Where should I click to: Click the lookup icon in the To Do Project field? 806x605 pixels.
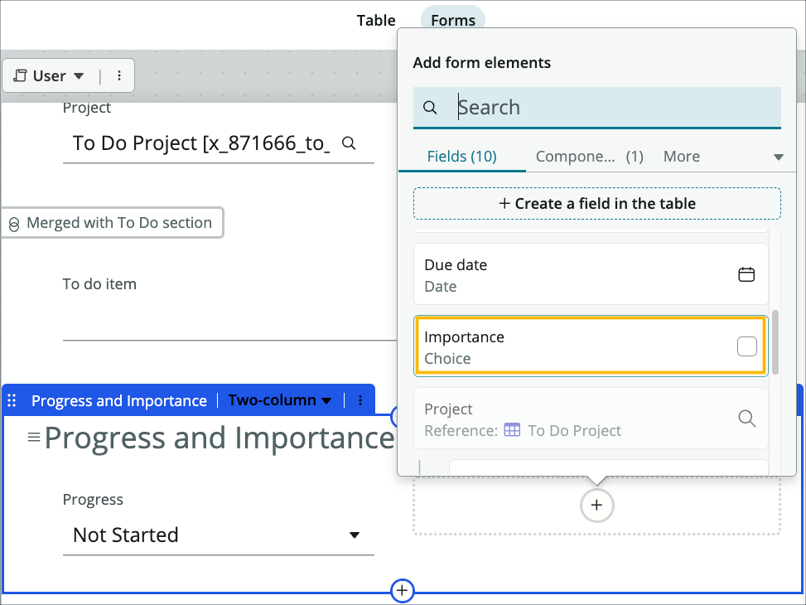[x=349, y=143]
